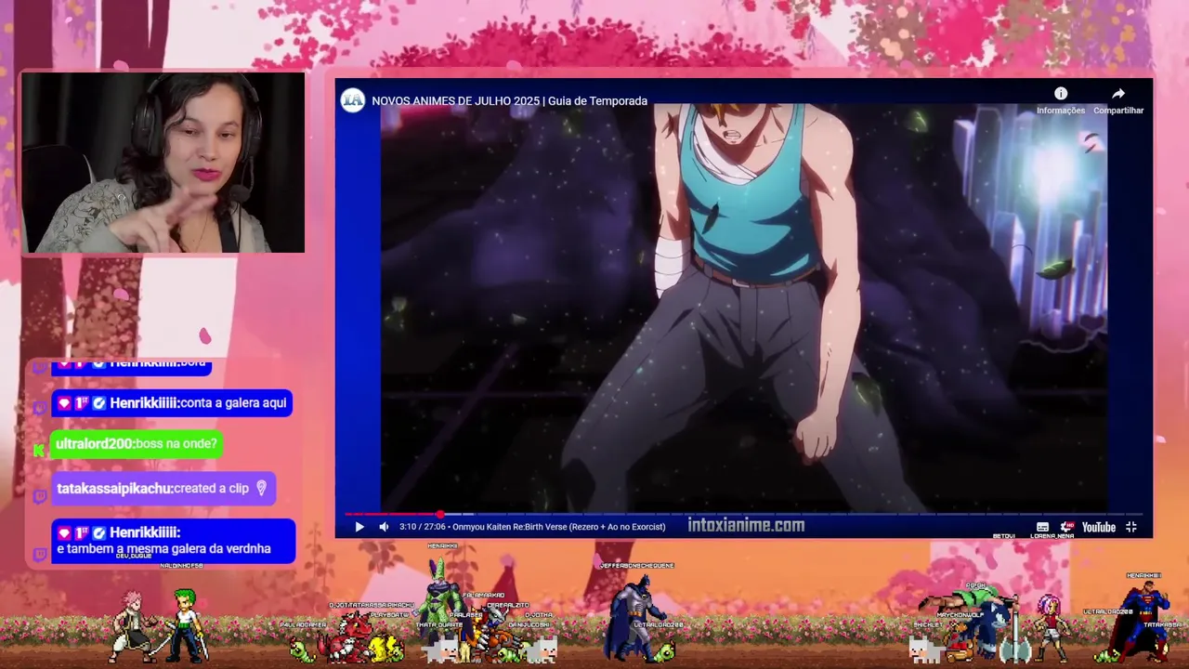
Task: Click the Kick icon beside the ultralord200 message
Action: tap(39, 451)
